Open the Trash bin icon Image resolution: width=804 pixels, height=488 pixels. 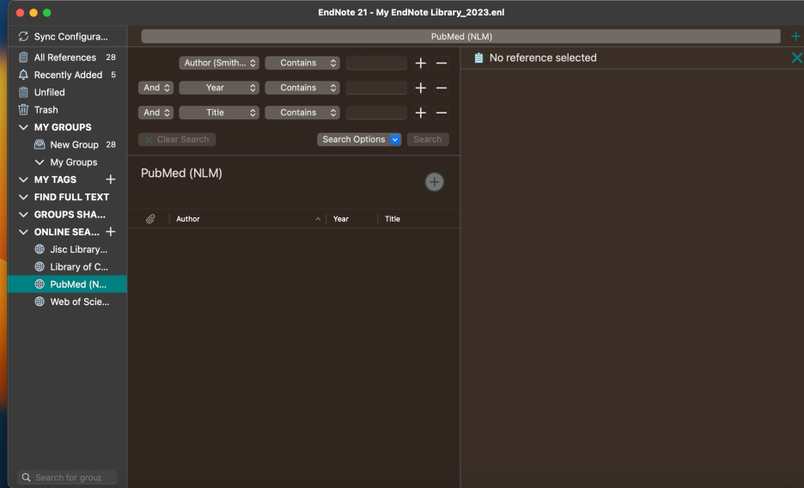(x=23, y=110)
